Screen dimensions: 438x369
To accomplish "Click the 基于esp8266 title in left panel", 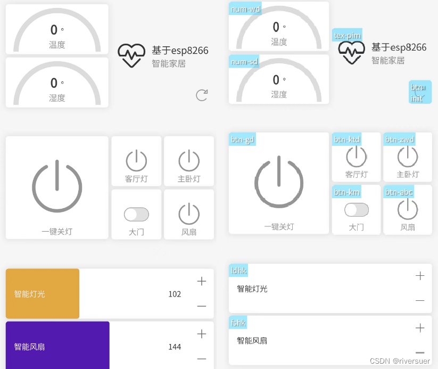I will [180, 50].
